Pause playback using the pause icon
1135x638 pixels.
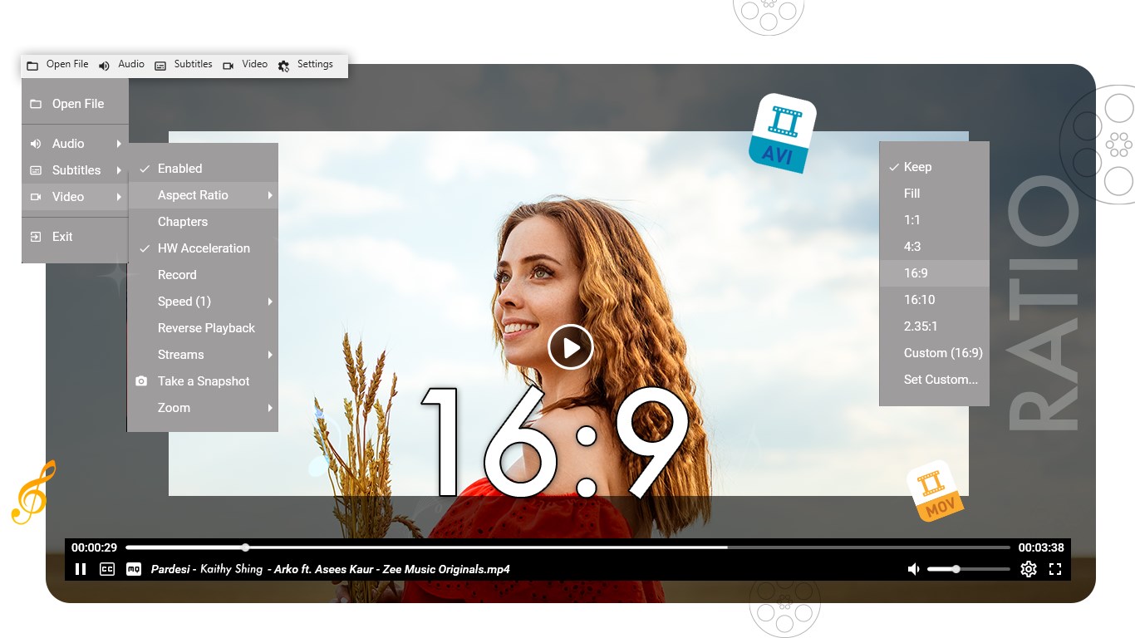pyautogui.click(x=81, y=569)
